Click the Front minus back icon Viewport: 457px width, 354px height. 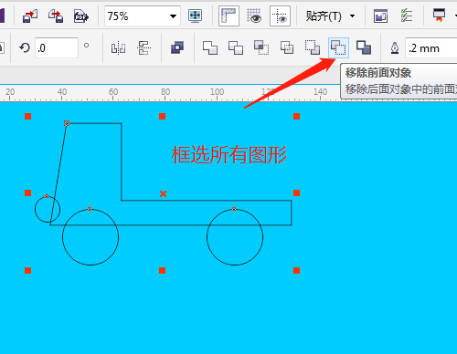313,47
